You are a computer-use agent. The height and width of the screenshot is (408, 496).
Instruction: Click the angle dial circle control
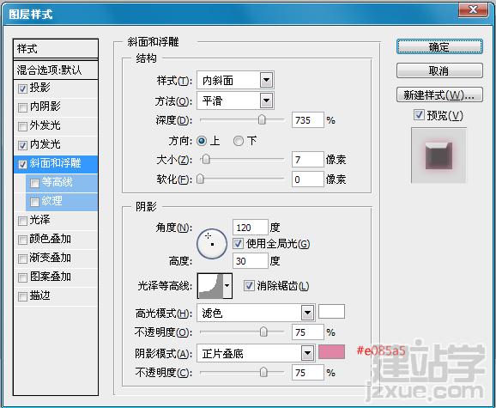coord(212,244)
